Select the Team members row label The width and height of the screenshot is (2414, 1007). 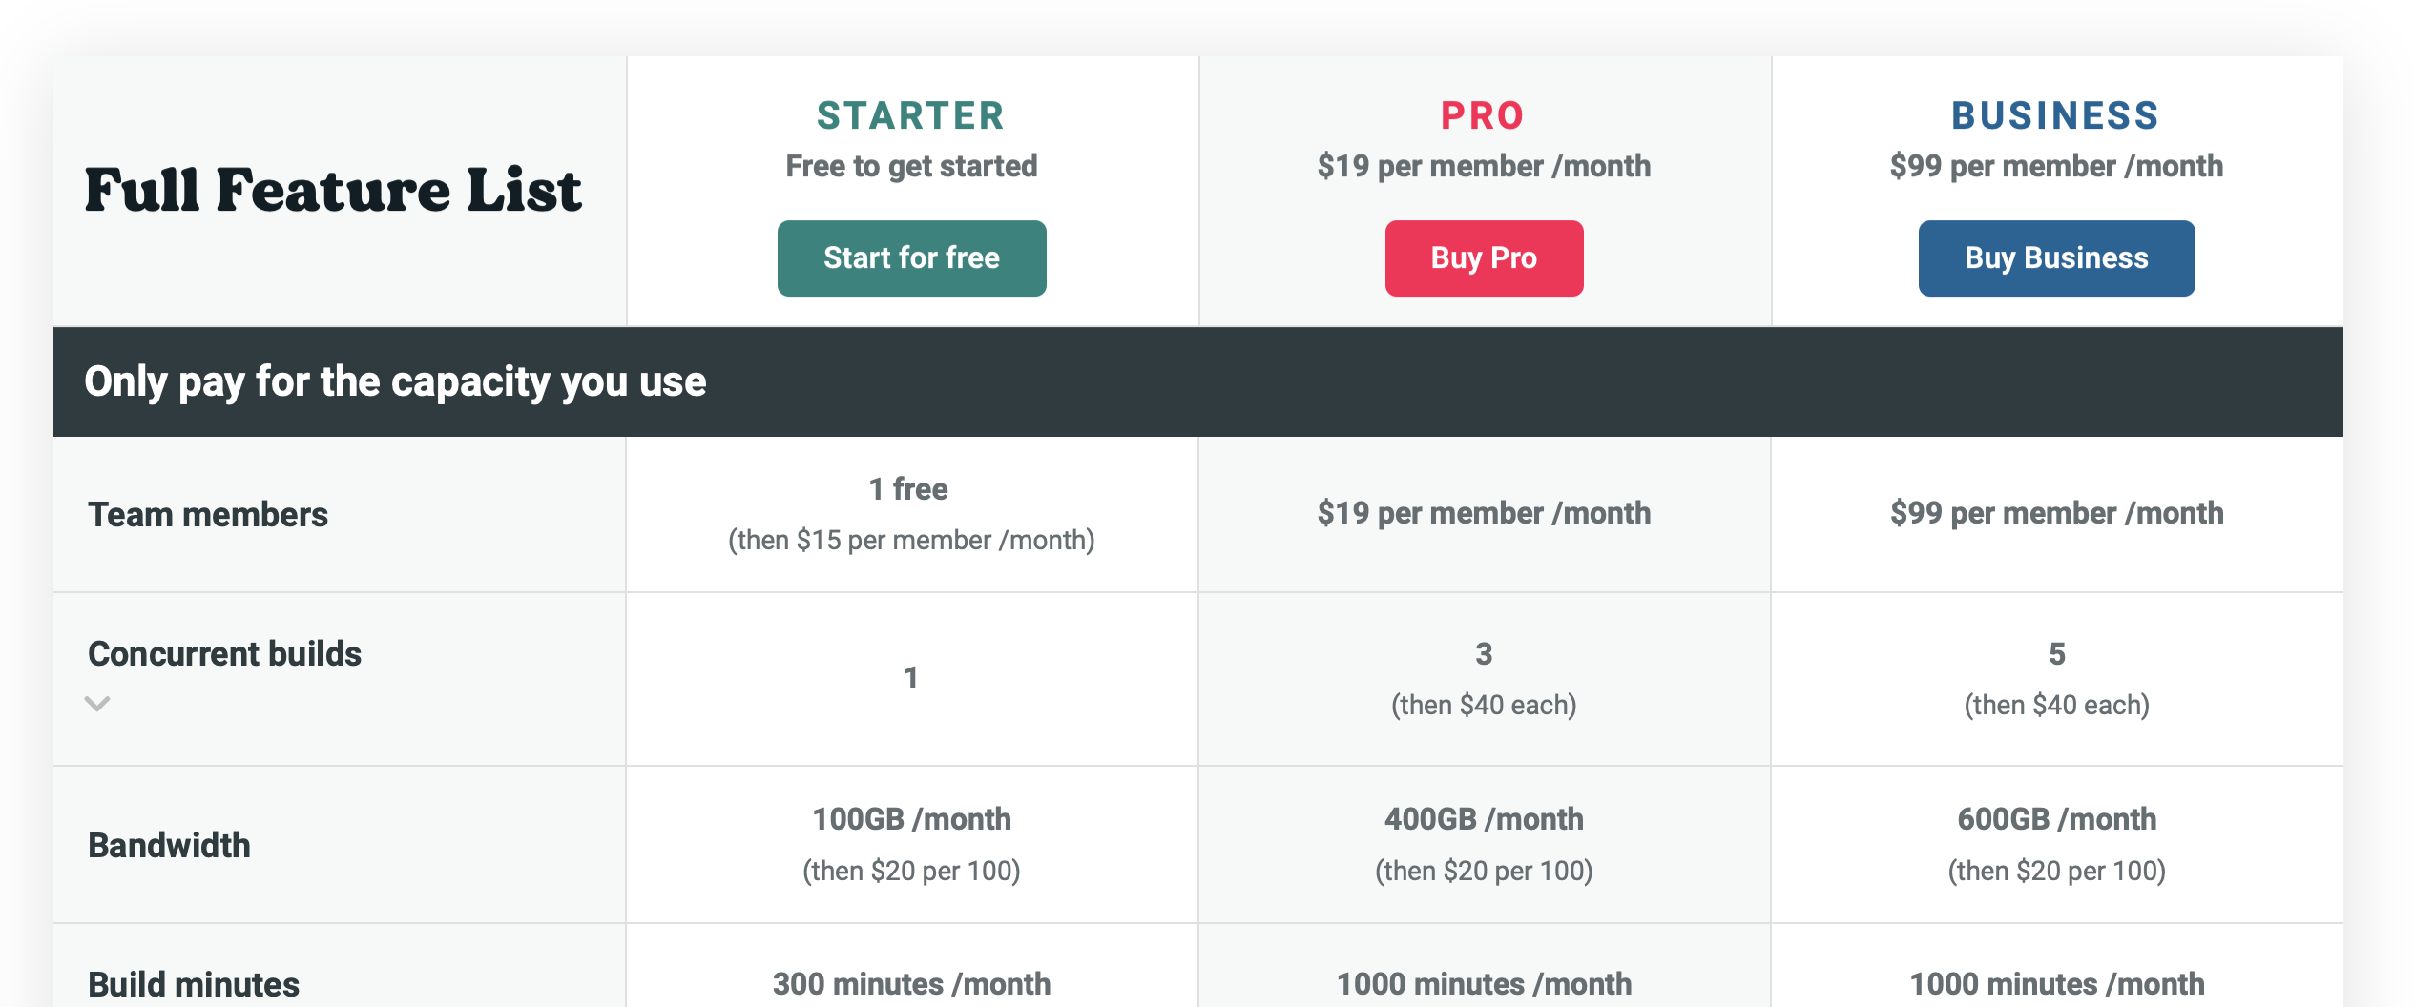[207, 514]
